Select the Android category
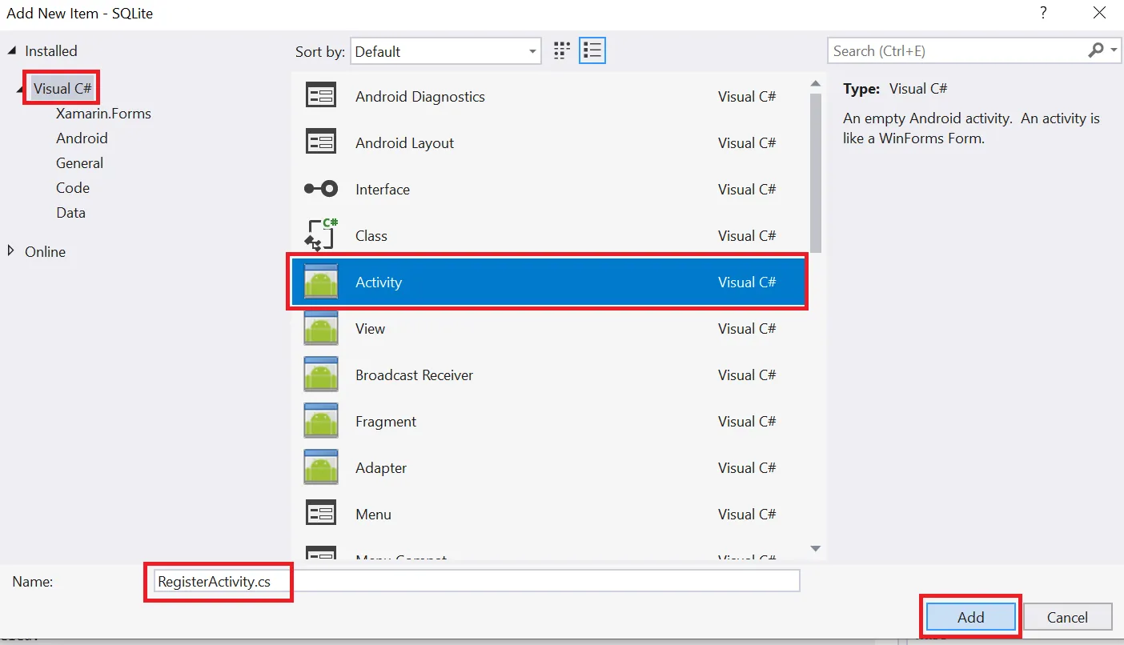1124x645 pixels. 82,138
